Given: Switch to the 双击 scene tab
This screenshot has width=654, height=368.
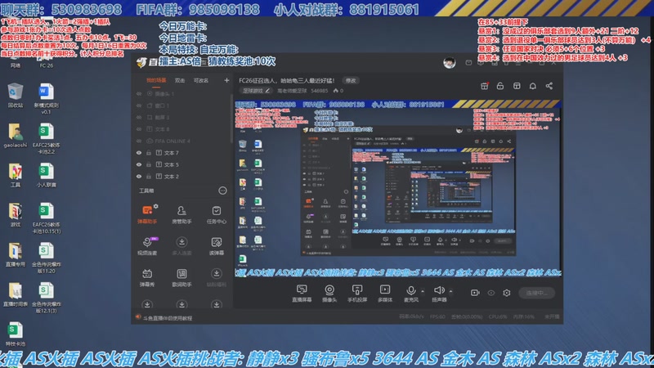Looking at the screenshot, I should tap(179, 80).
